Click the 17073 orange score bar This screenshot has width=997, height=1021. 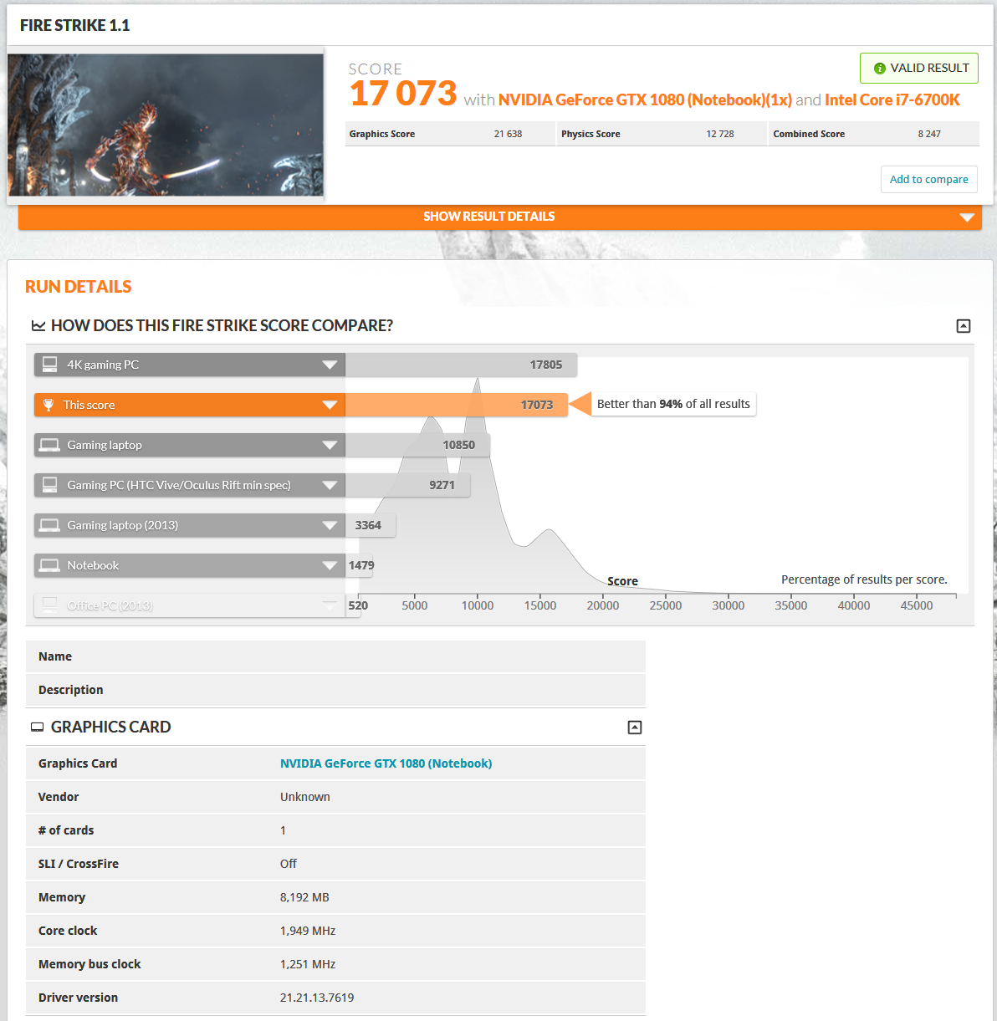pyautogui.click(x=457, y=405)
